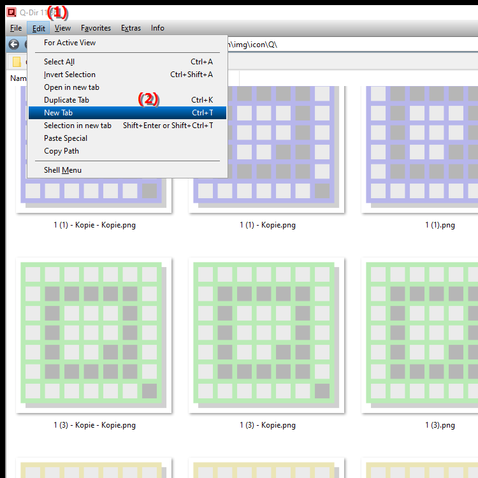Select thumbnail 1 (3).png

[420, 335]
